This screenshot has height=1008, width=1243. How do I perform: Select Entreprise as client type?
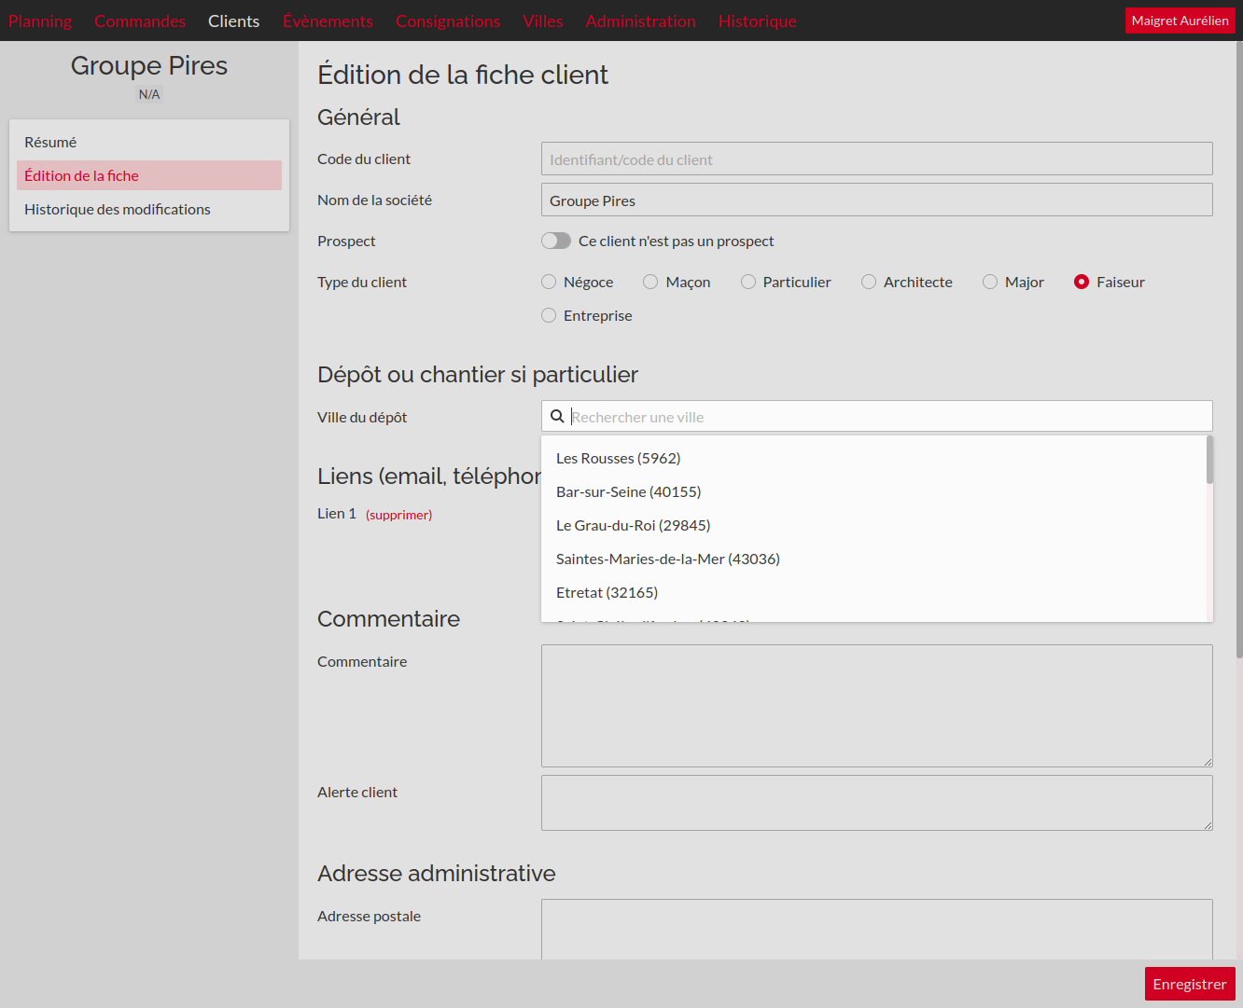coord(549,315)
